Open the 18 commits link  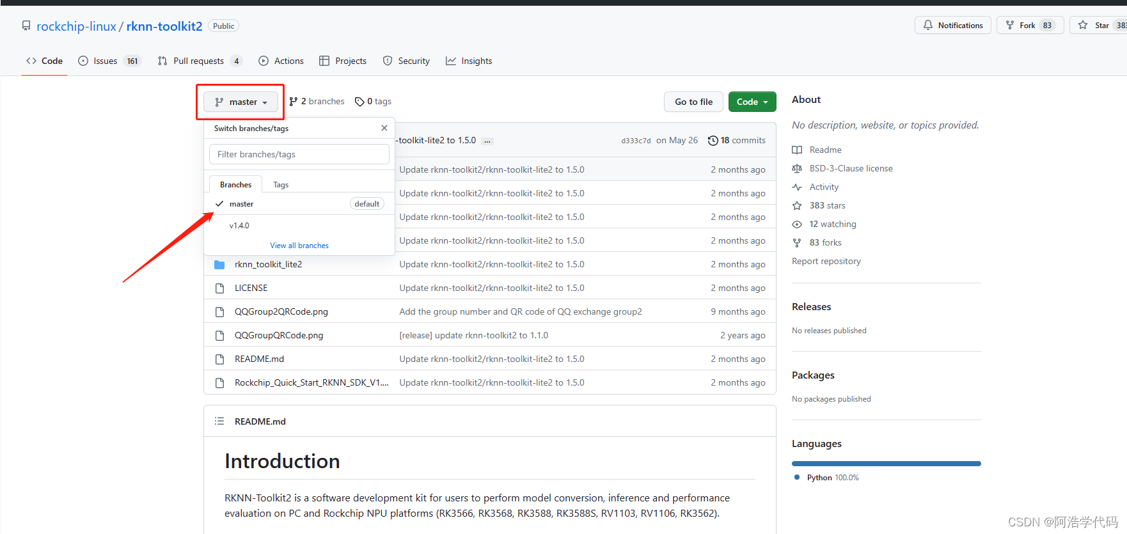(x=743, y=140)
